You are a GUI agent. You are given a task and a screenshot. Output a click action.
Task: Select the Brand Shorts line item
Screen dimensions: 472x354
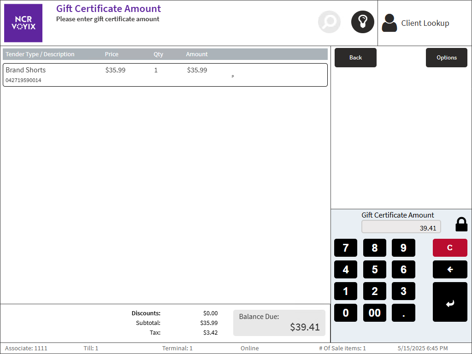165,75
